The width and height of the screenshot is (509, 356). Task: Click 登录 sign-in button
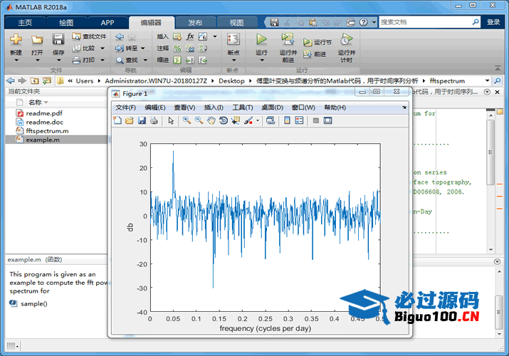(493, 22)
